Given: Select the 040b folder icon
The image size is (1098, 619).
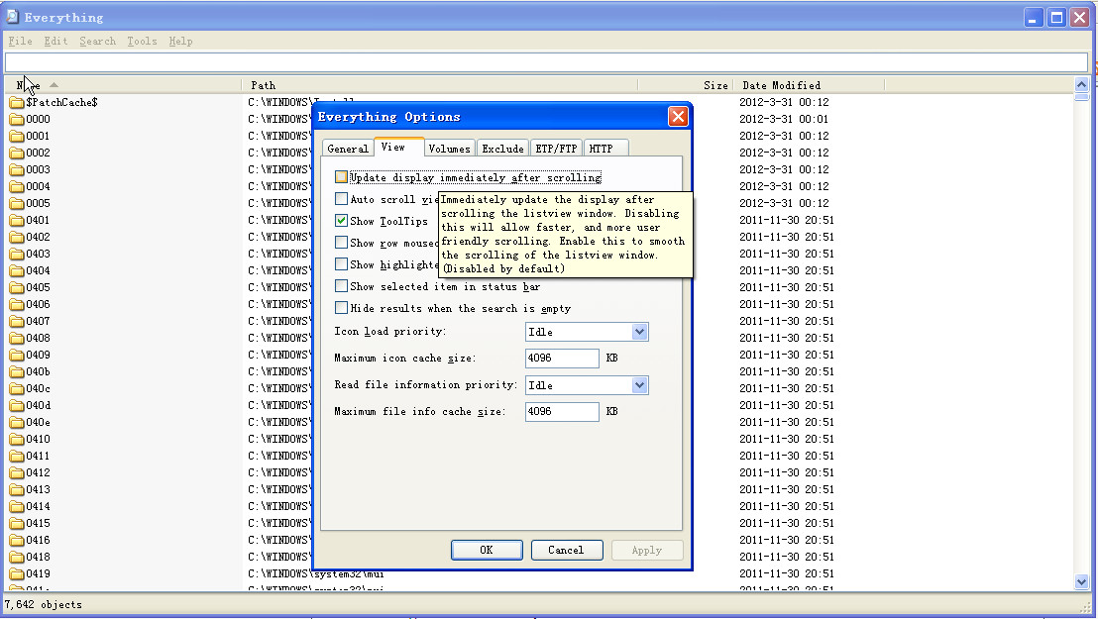Looking at the screenshot, I should [x=17, y=371].
